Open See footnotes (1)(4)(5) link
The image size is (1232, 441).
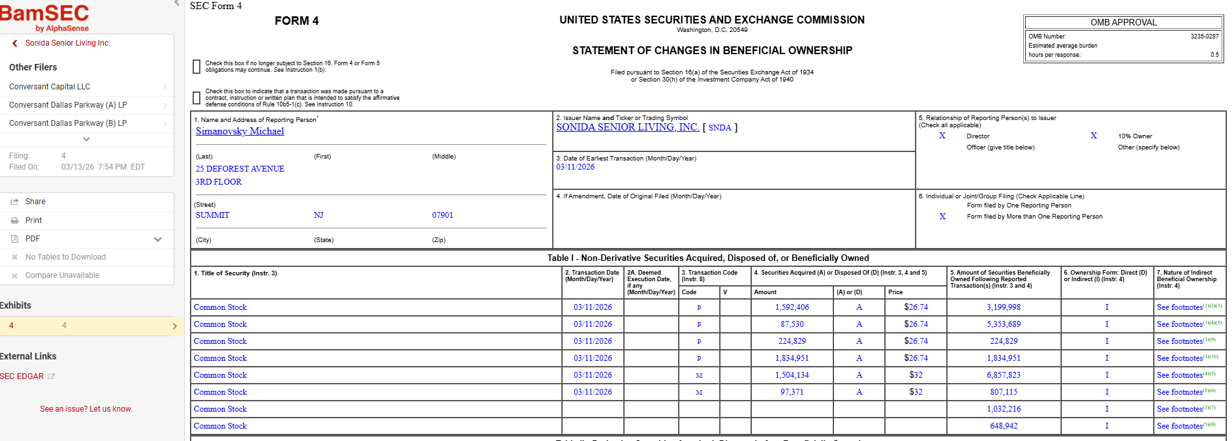[x=1189, y=324]
